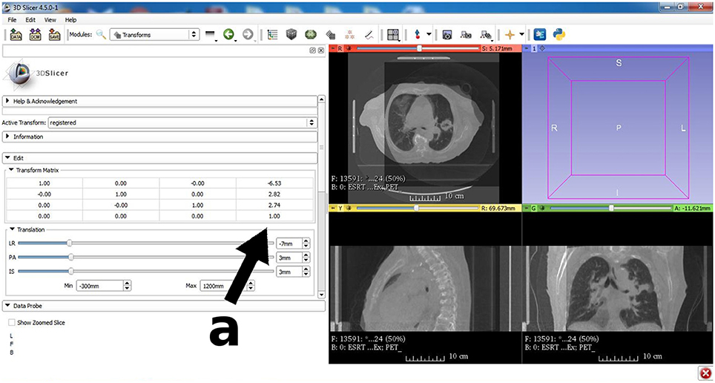Viewport: 715px width, 383px height.
Task: Open the Volume Rendering cube icon
Action: click(x=291, y=35)
